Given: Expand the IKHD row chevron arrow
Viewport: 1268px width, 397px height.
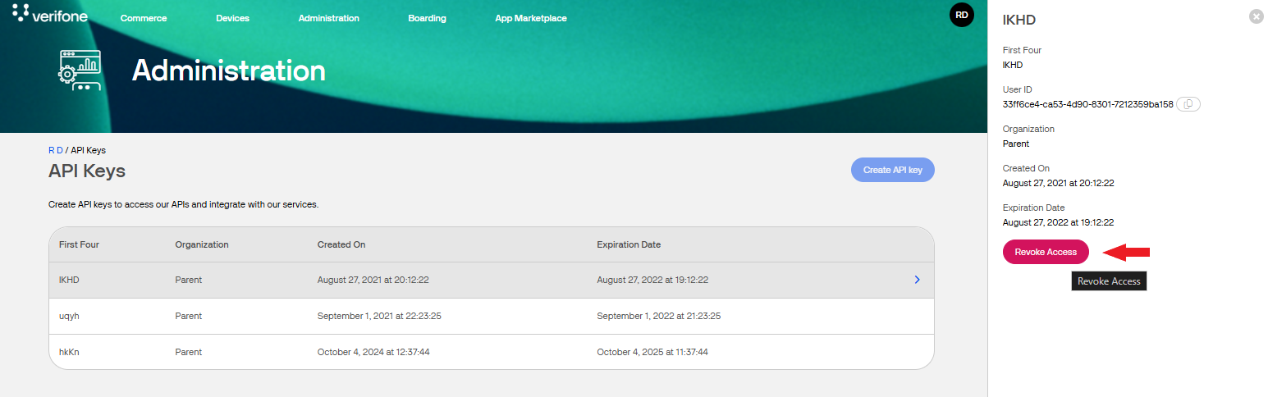Looking at the screenshot, I should [x=917, y=280].
